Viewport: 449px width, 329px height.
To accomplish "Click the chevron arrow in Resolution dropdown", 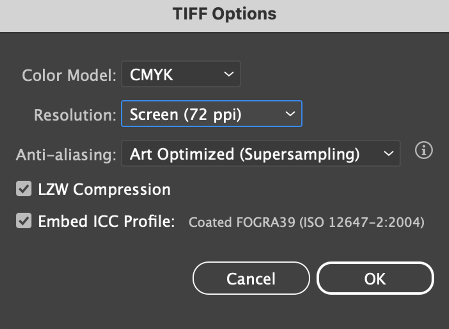I will click(x=290, y=113).
